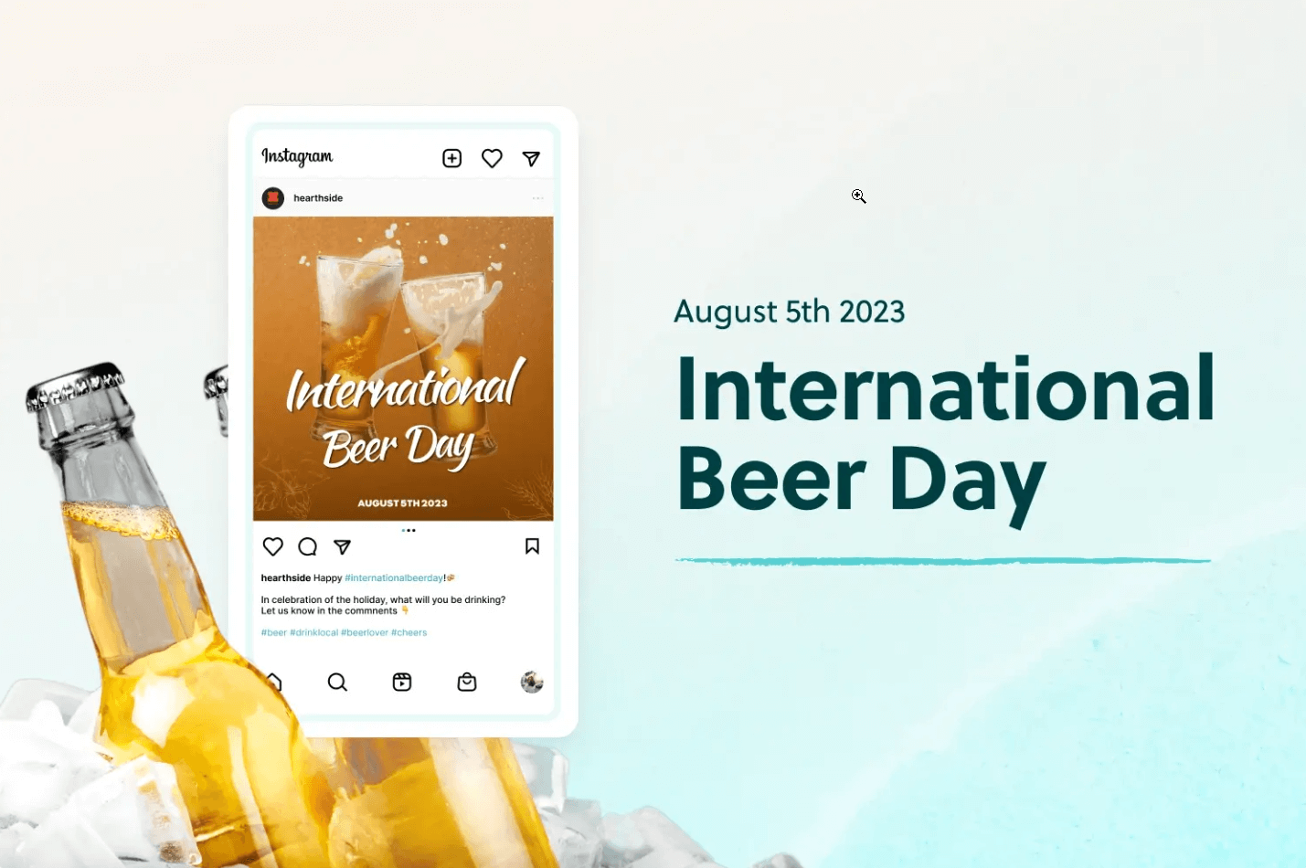This screenshot has width=1306, height=868.
Task: Open the hearthside username in the post header
Action: 318,197
